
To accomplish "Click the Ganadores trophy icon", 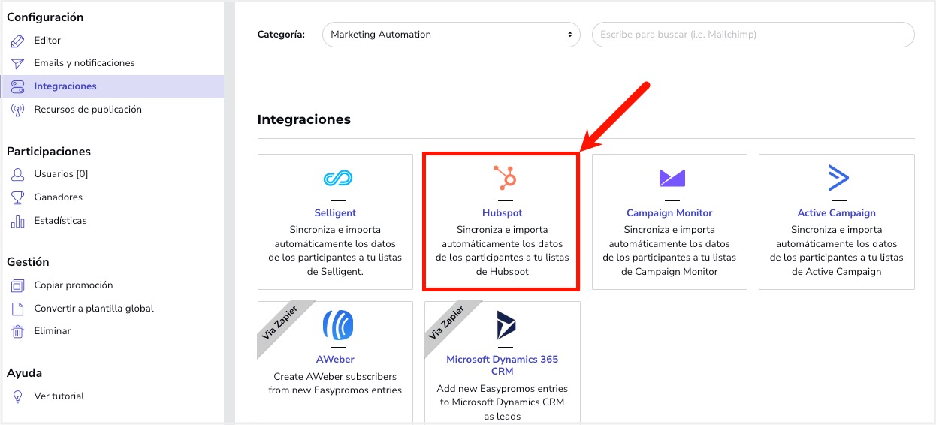I will pos(18,197).
